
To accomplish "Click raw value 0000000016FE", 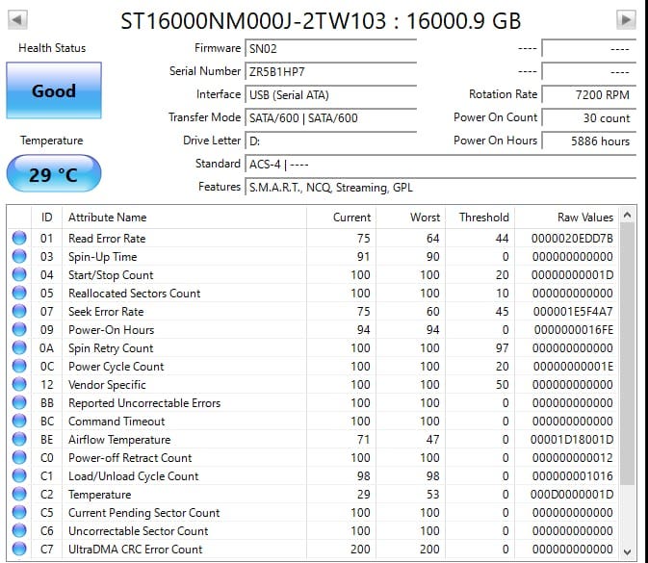I will [x=574, y=330].
